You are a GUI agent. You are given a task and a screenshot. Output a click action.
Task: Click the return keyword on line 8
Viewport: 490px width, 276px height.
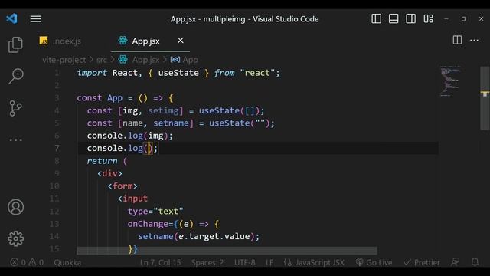click(x=102, y=161)
